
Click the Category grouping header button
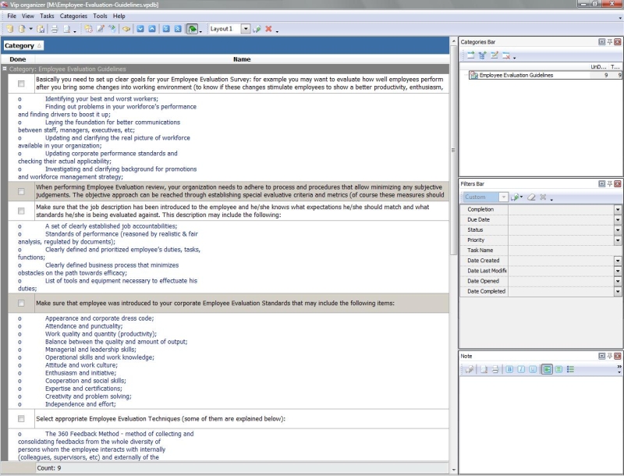pyautogui.click(x=23, y=46)
